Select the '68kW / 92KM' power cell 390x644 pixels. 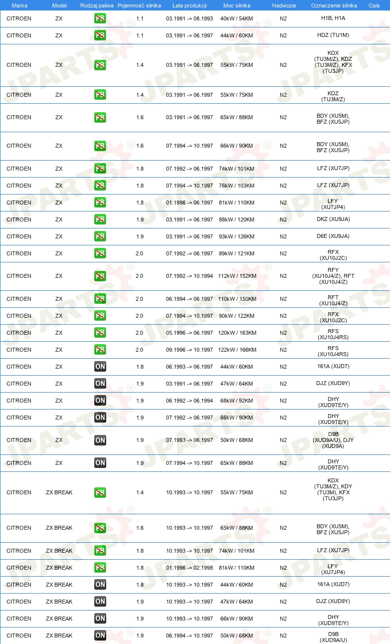tap(237, 401)
